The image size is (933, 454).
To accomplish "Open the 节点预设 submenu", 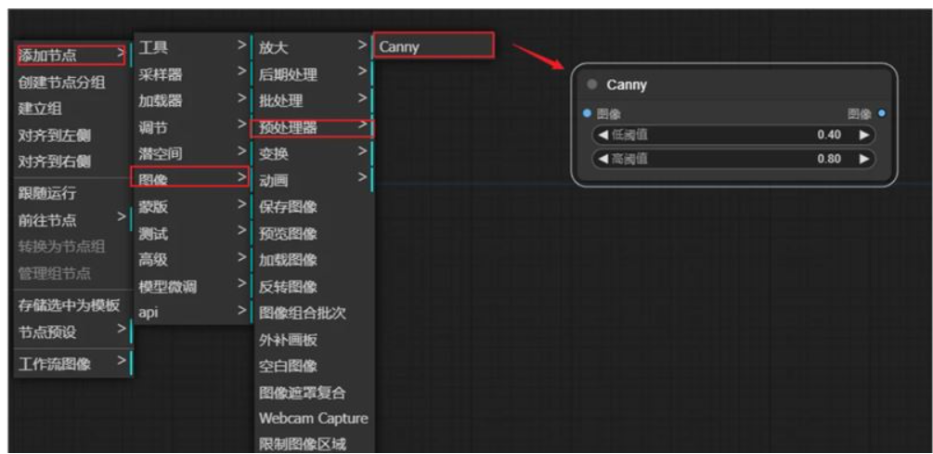I will pyautogui.click(x=71, y=330).
